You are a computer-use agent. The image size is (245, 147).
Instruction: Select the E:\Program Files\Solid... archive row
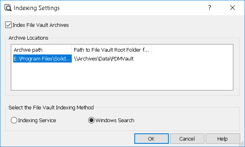(43, 58)
